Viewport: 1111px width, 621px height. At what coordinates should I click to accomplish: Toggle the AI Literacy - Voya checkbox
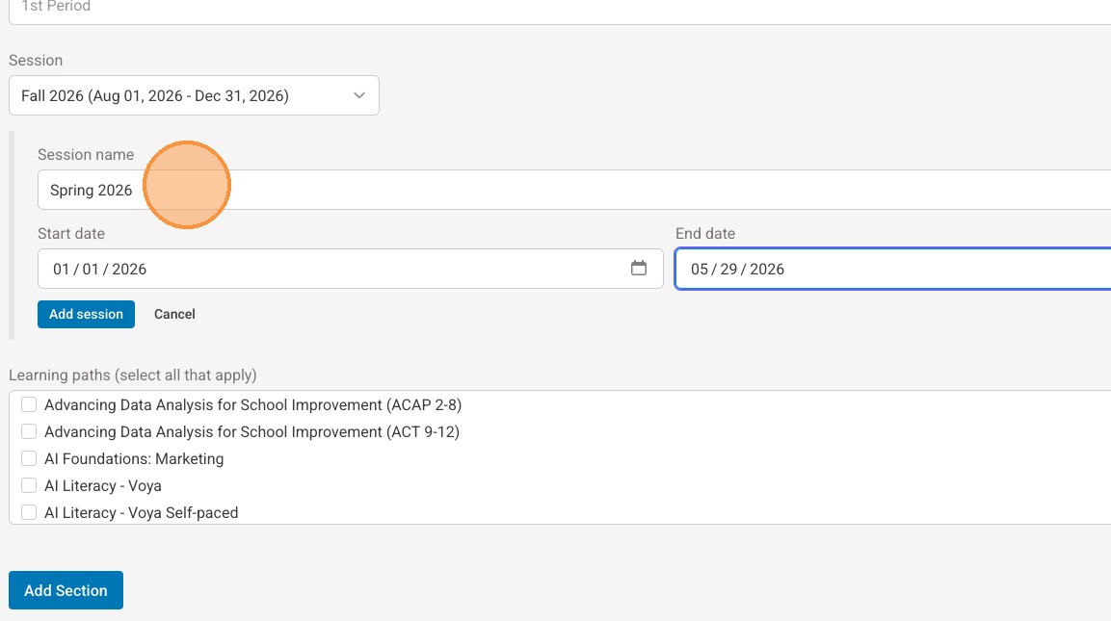point(29,486)
